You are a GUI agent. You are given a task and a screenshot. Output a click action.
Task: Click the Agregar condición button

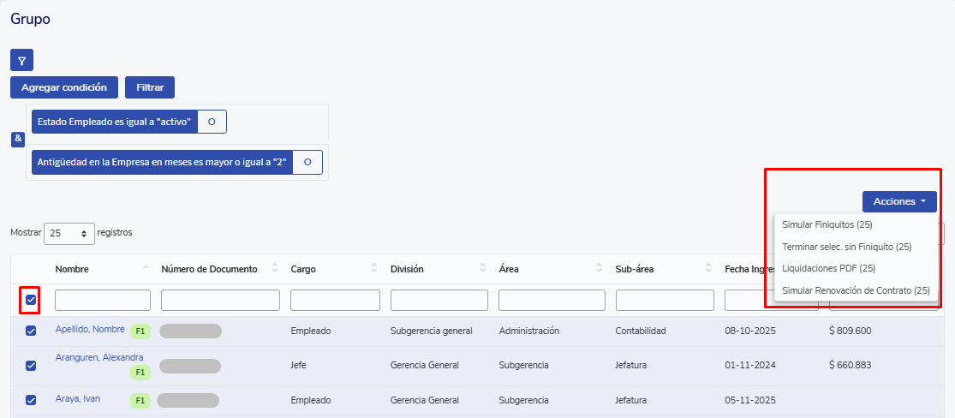[64, 87]
